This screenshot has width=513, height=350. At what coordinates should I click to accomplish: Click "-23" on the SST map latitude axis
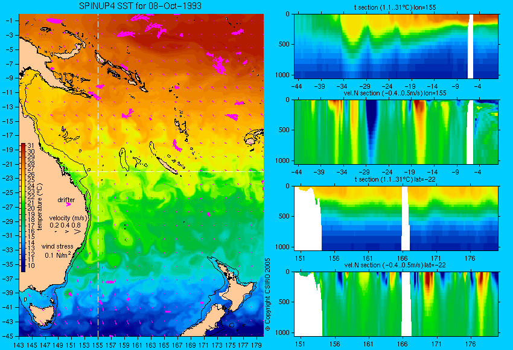click(8, 178)
